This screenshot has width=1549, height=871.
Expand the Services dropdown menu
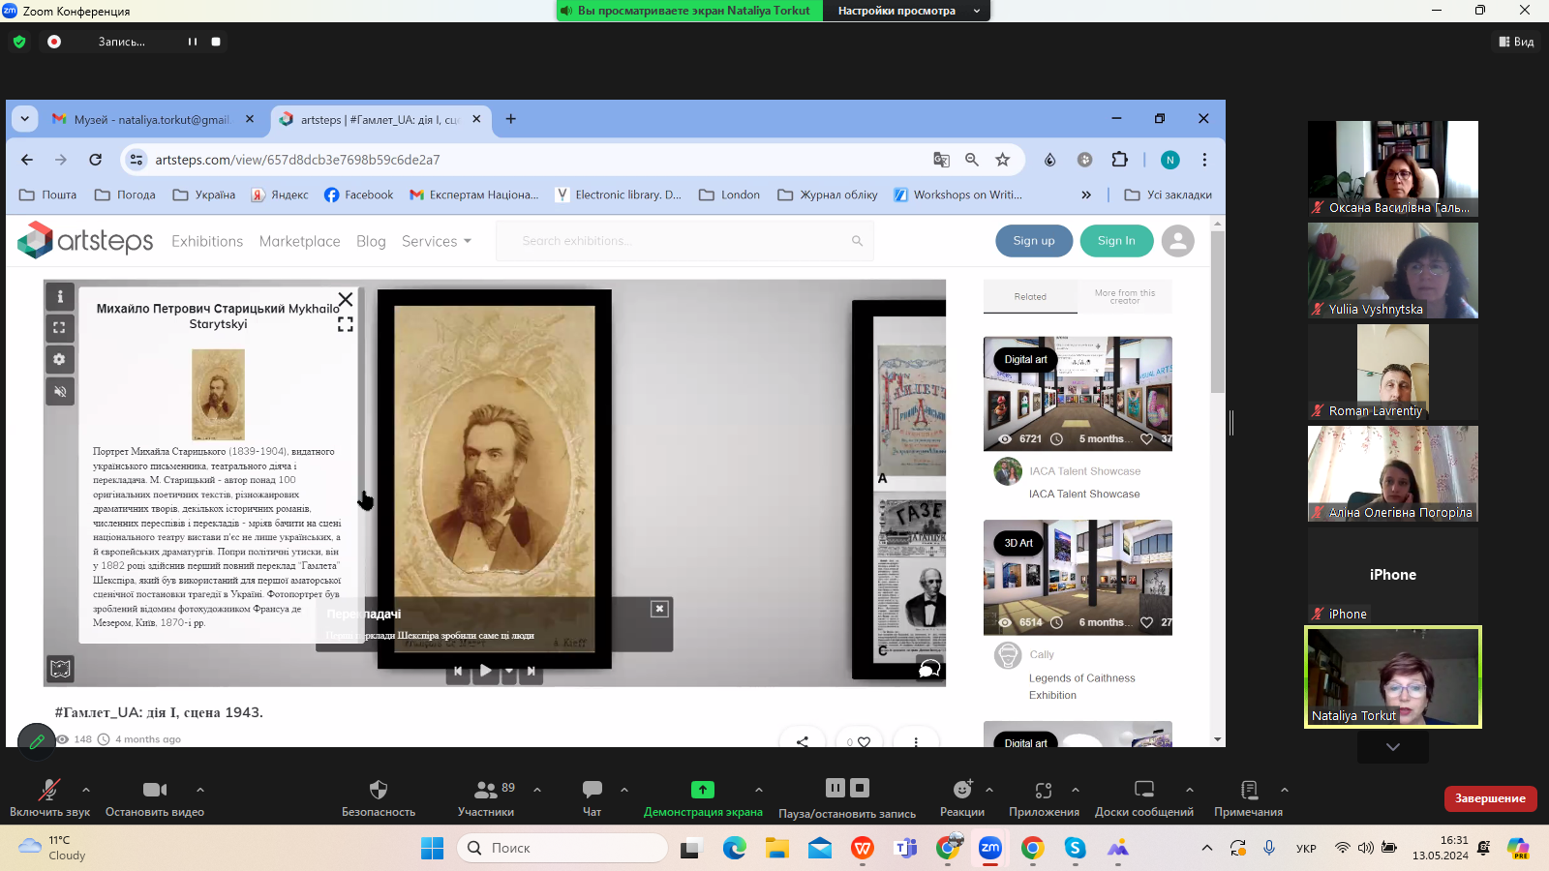pyautogui.click(x=436, y=241)
